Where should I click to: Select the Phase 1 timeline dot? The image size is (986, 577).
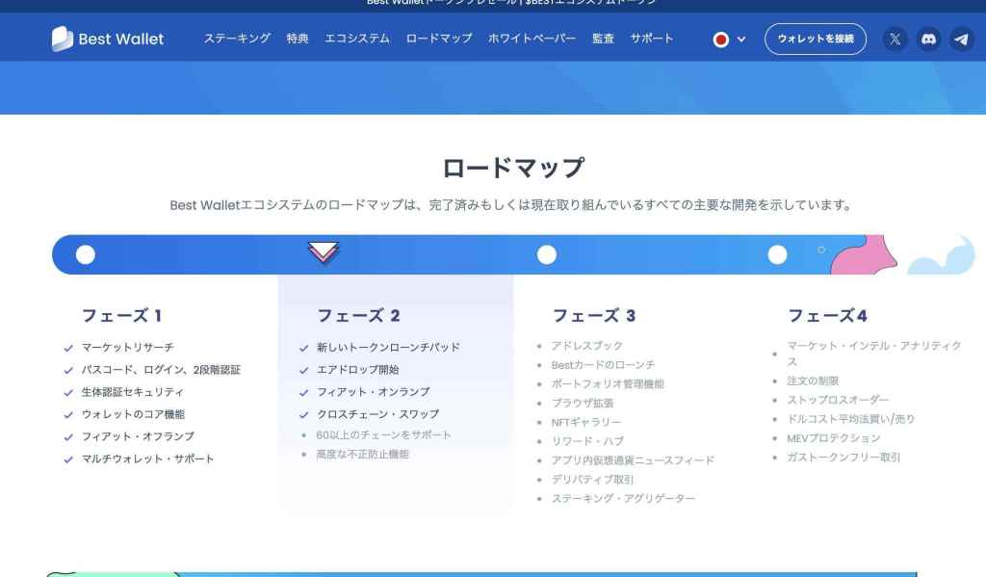pyautogui.click(x=86, y=255)
